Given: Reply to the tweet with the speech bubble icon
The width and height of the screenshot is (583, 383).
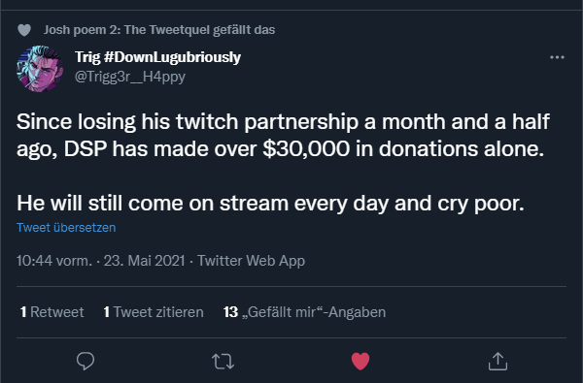Looking at the screenshot, I should point(86,361).
